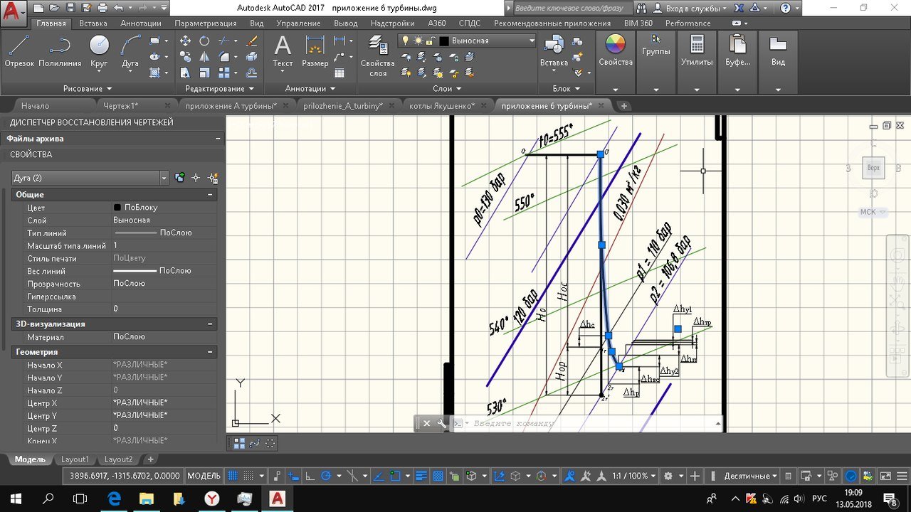Switch to the котлы Якушенко drawing tab
911x512 pixels.
[441, 106]
